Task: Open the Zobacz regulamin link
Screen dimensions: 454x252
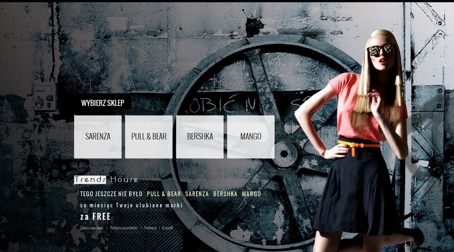Action: point(92,228)
